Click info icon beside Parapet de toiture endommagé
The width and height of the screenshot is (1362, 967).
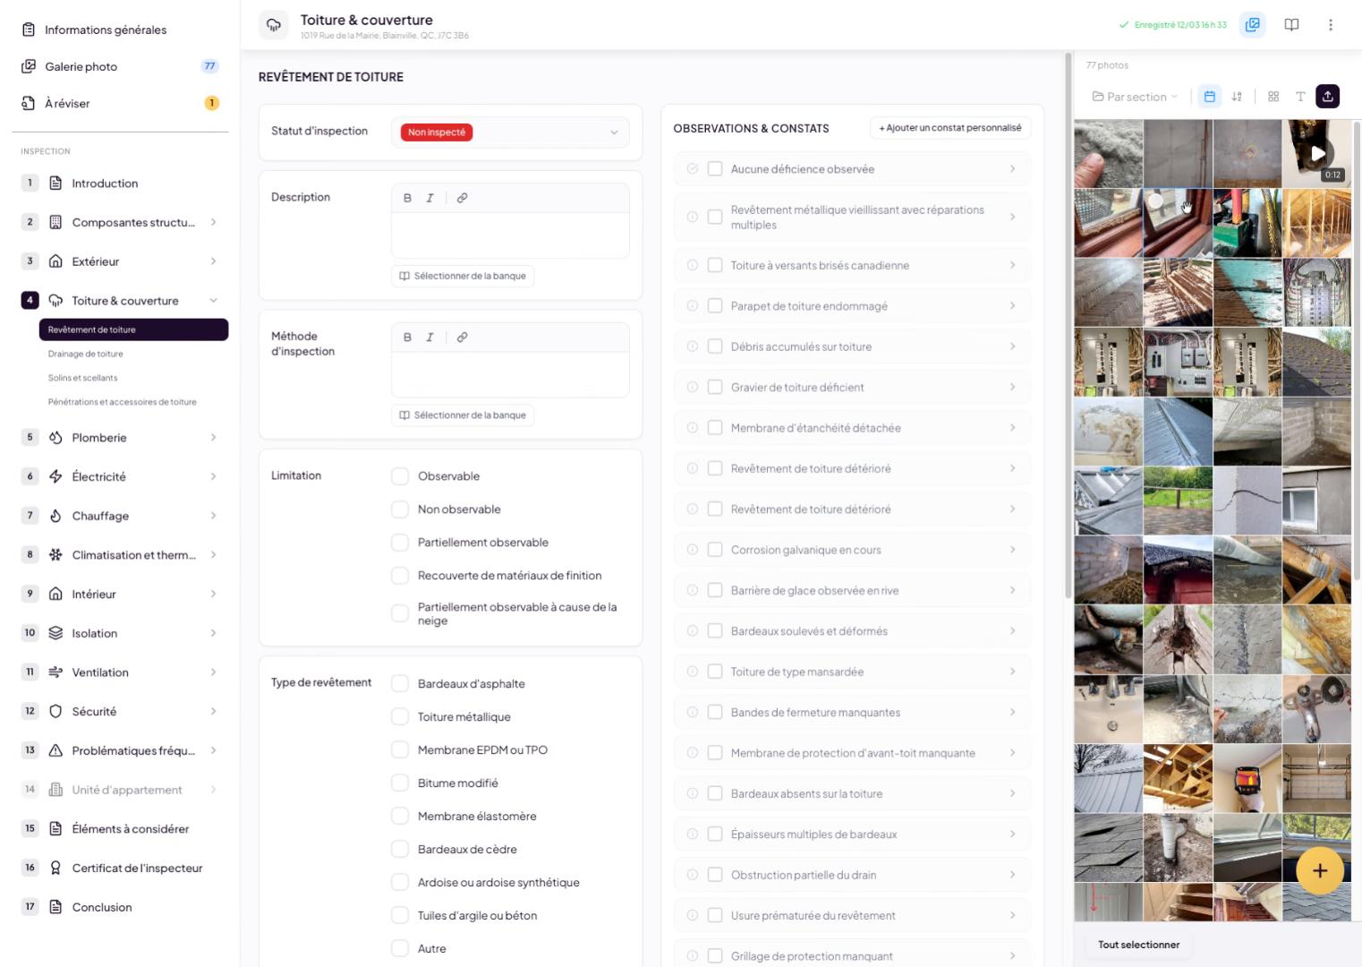pos(693,306)
